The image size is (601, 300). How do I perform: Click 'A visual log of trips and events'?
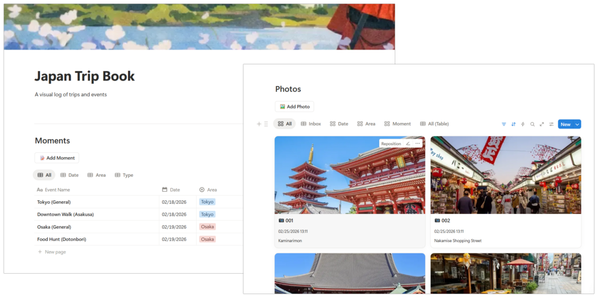coord(71,94)
